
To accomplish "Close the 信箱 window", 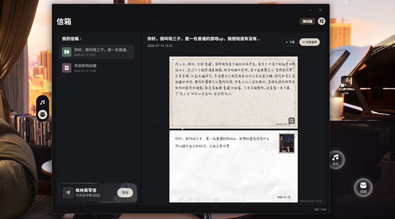I will coord(320,10).
